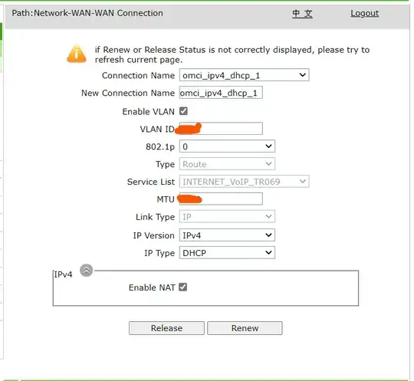
Task: Click the Release button
Action: 166,328
